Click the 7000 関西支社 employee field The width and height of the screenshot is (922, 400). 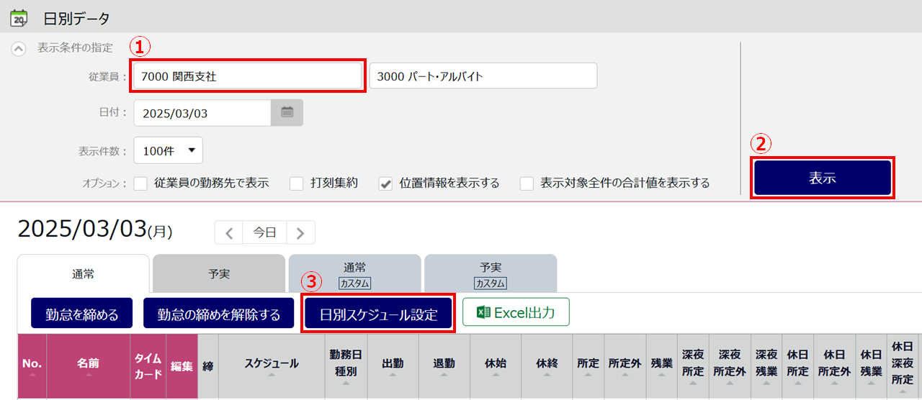coord(248,76)
